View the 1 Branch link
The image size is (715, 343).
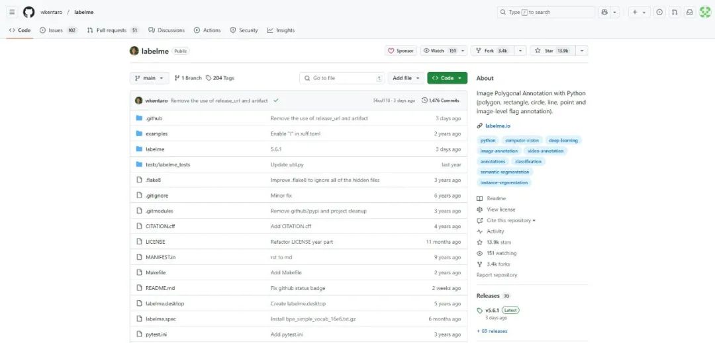click(x=188, y=78)
